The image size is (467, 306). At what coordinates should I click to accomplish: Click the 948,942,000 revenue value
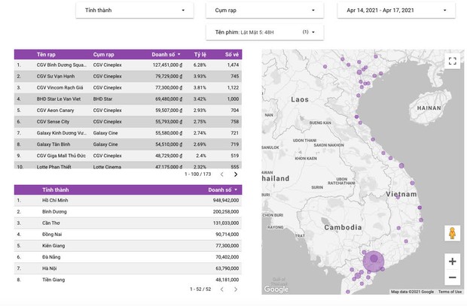pos(226,201)
